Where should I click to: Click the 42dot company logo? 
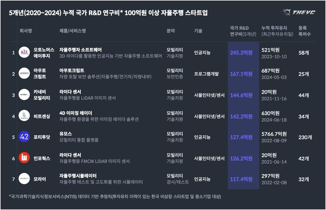24,137
